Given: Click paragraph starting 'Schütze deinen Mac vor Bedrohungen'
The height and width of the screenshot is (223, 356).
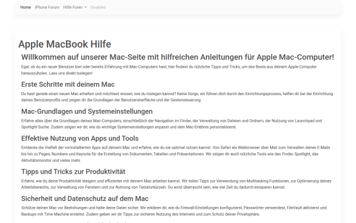Looking at the screenshot, I should pyautogui.click(x=174, y=211).
